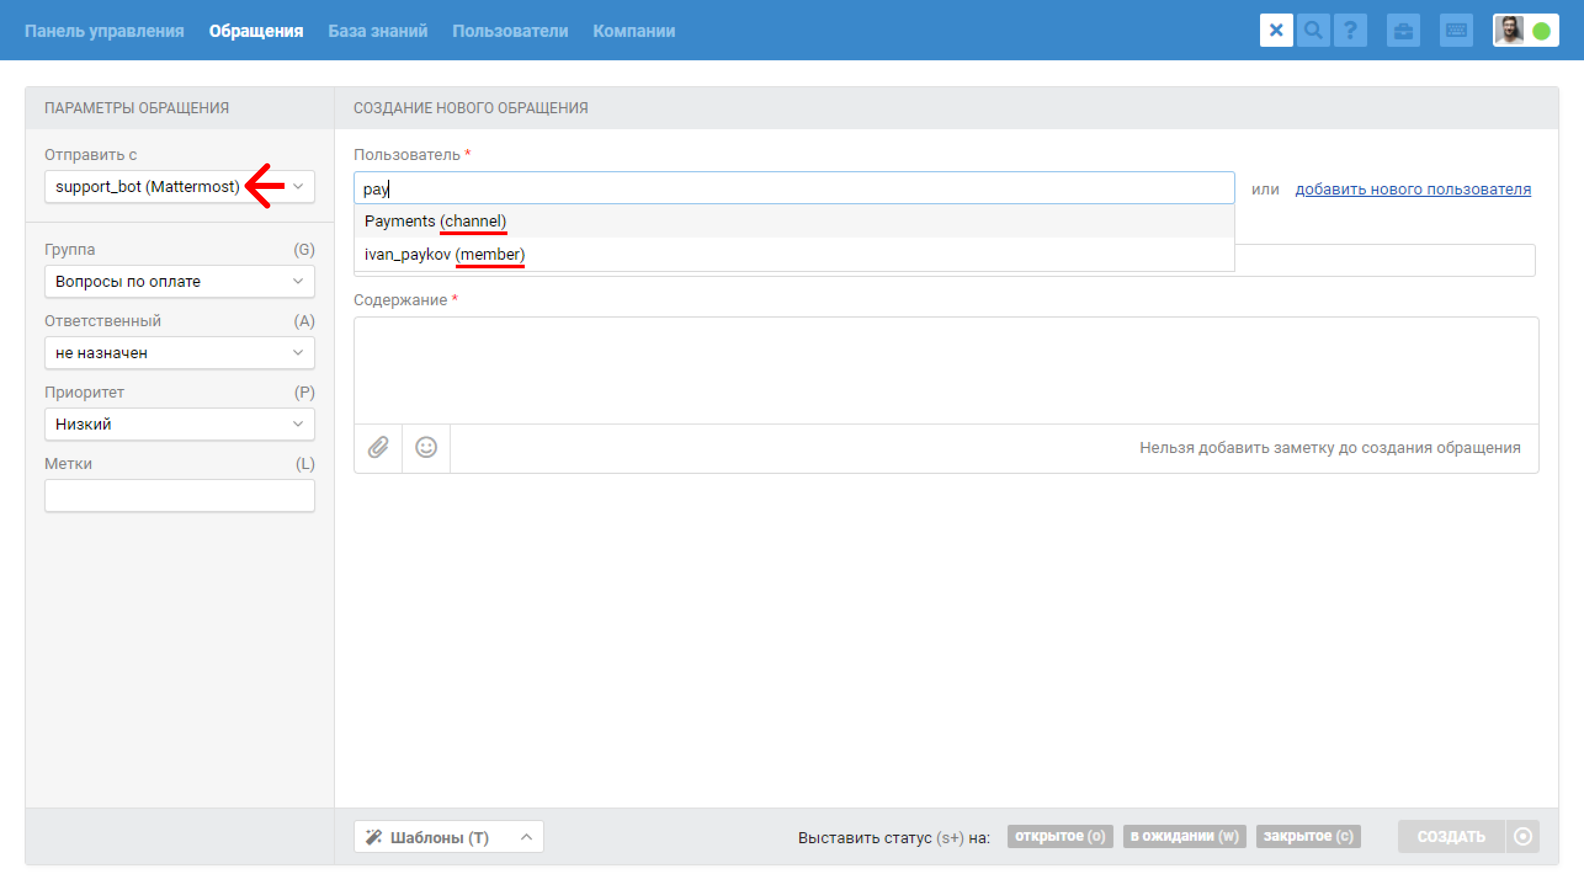Go to База знаний tab
1584x890 pixels.
tap(378, 31)
